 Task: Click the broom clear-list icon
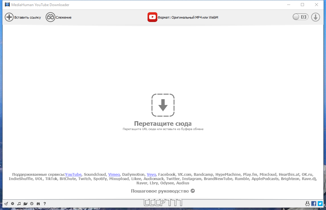[x=6, y=204]
